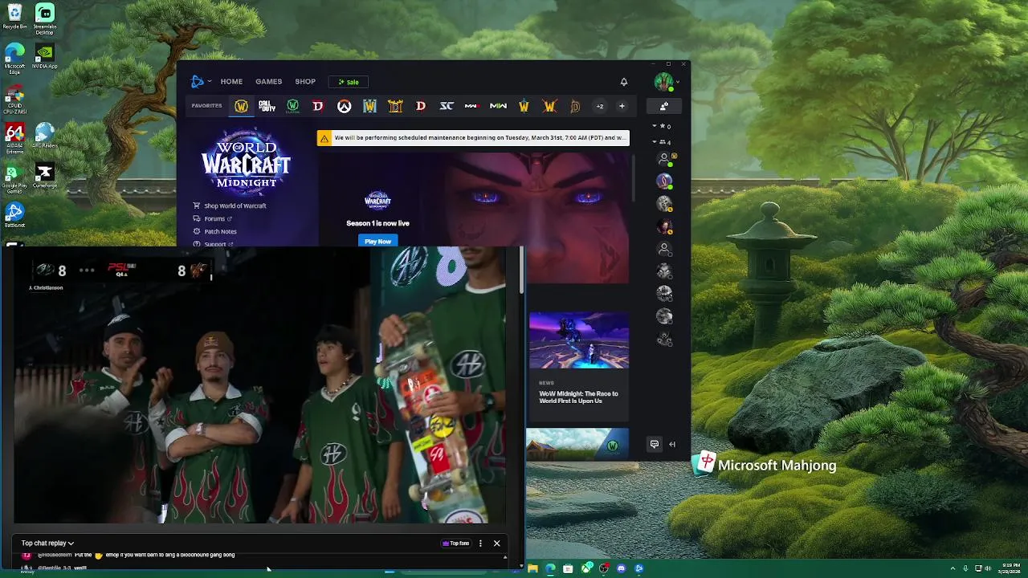Open the Diablo IV game icon

coord(318,106)
